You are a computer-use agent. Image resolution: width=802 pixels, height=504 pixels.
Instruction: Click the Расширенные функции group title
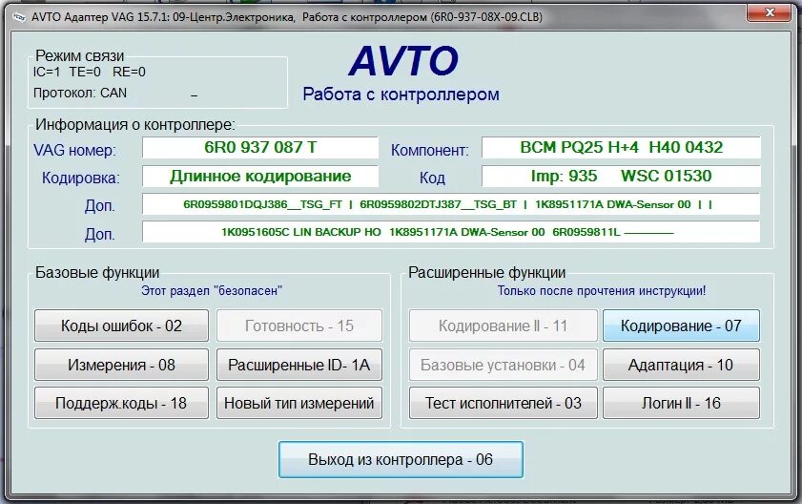487,272
